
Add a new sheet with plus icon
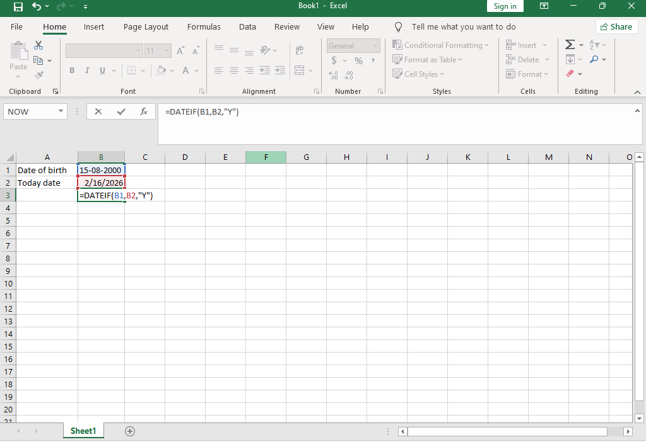pyautogui.click(x=130, y=431)
